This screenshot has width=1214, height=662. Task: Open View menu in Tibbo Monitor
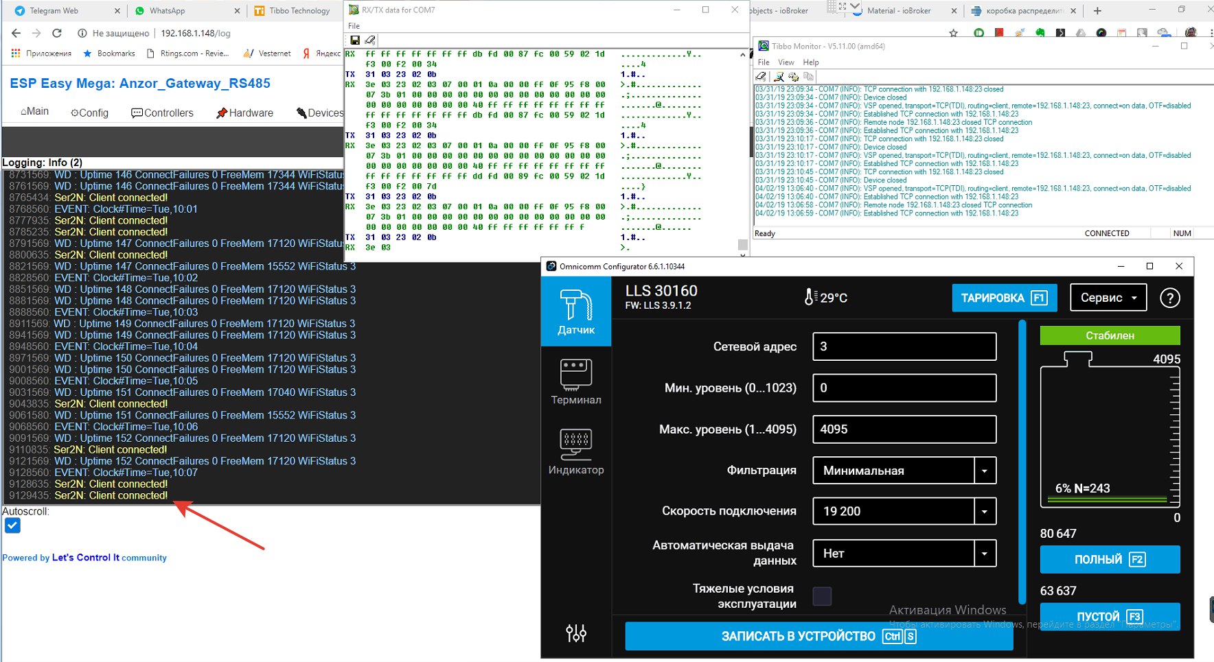(786, 62)
